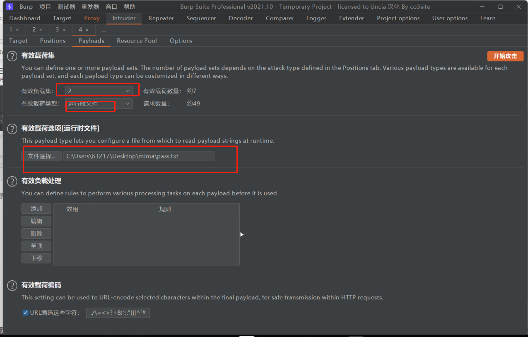
Task: Open the Burp menu
Action: click(x=26, y=7)
